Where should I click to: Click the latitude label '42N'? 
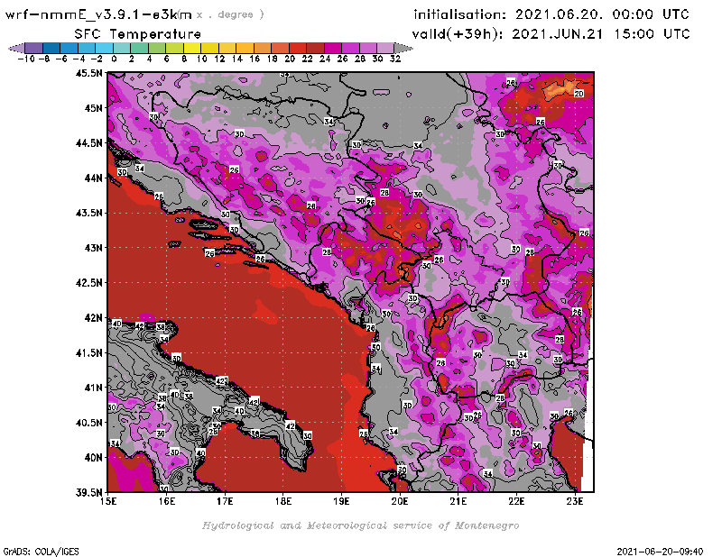point(93,318)
